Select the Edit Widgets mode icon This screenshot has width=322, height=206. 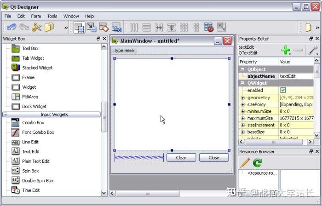pyautogui.click(x=79, y=28)
